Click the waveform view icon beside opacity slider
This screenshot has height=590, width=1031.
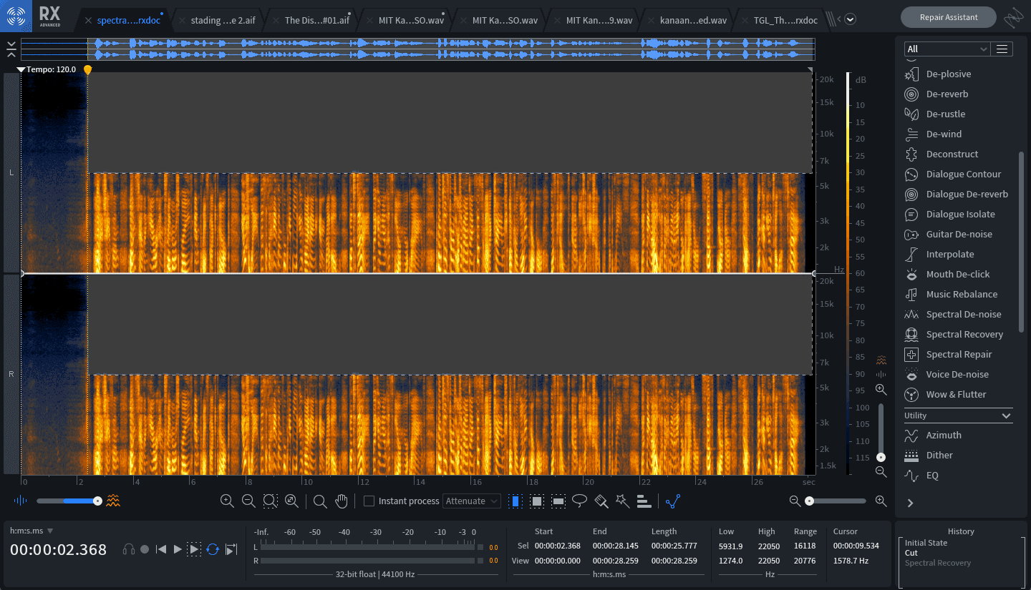tap(21, 501)
